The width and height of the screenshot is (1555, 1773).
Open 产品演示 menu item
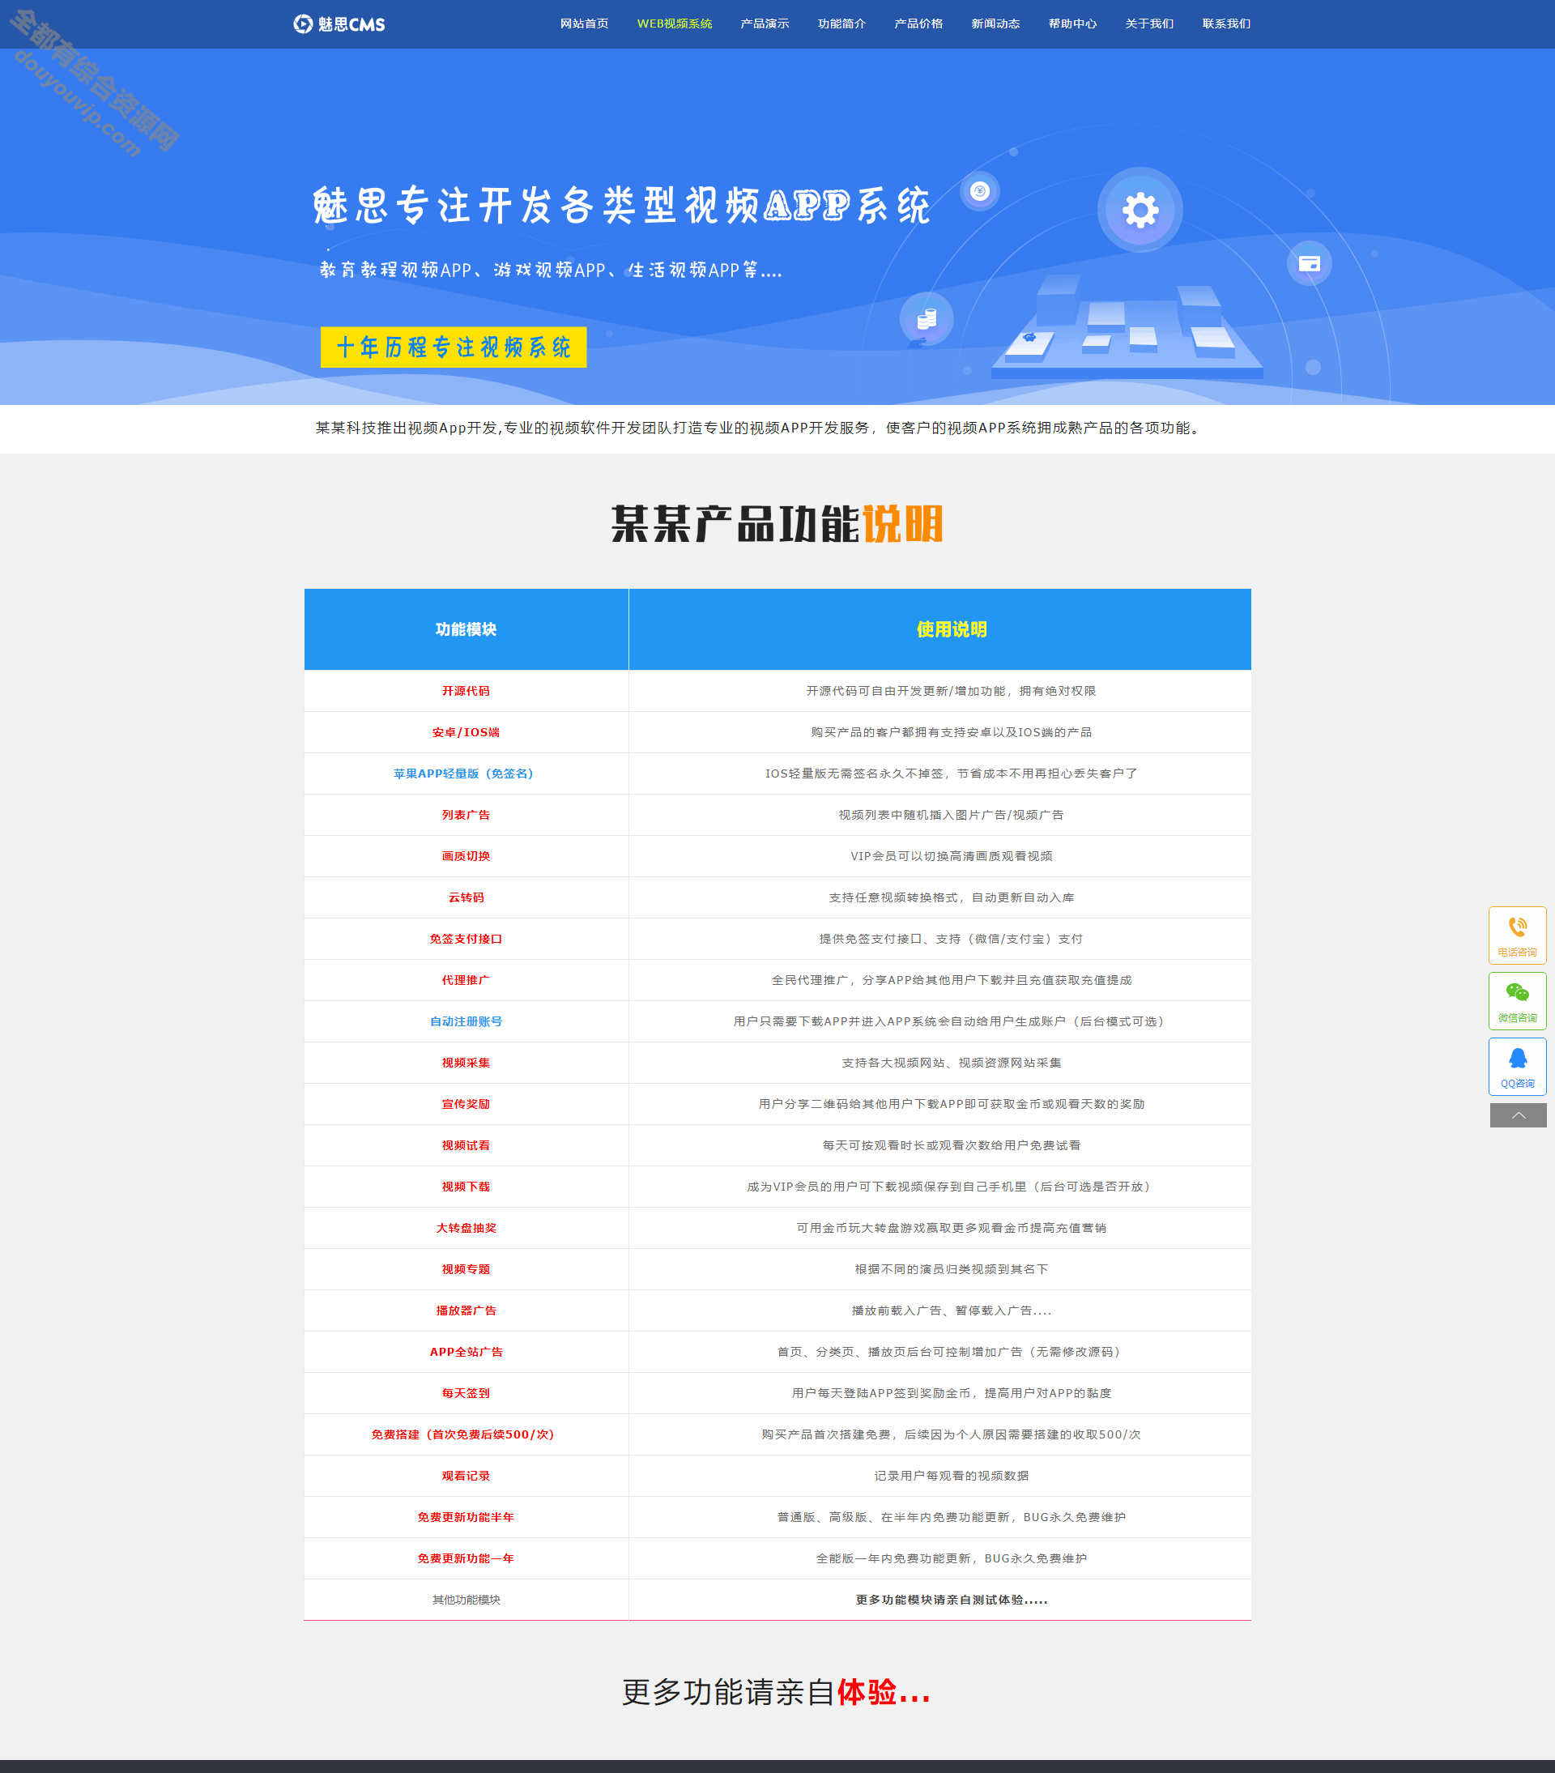[x=764, y=23]
